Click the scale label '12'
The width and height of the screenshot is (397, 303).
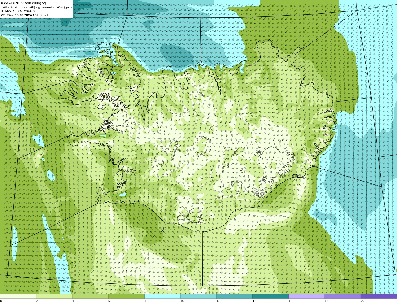(218, 301)
